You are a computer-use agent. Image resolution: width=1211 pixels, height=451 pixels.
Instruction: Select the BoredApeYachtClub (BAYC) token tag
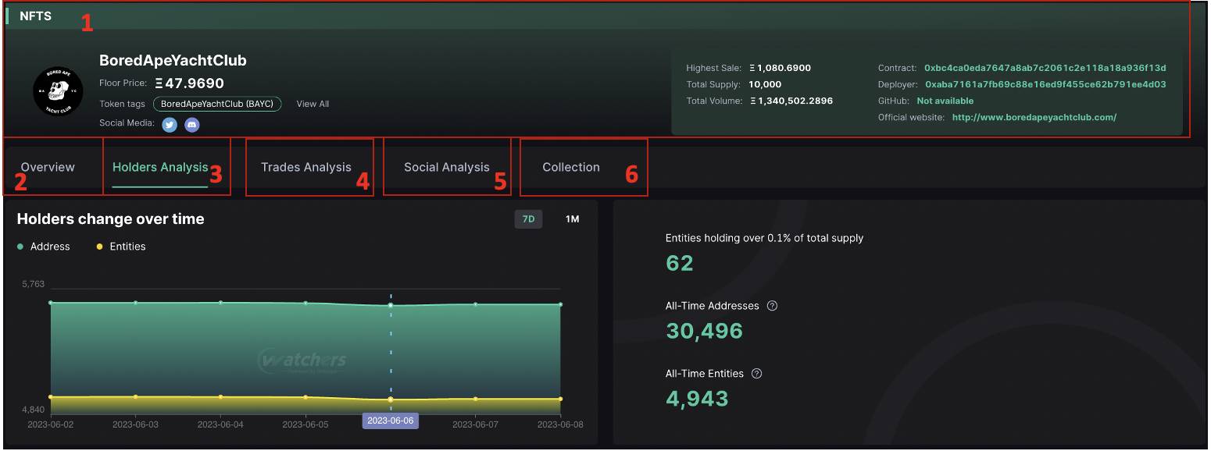click(216, 104)
